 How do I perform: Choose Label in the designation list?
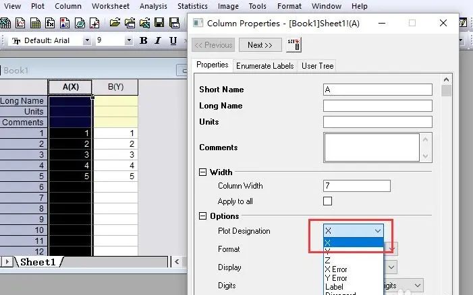pos(354,286)
